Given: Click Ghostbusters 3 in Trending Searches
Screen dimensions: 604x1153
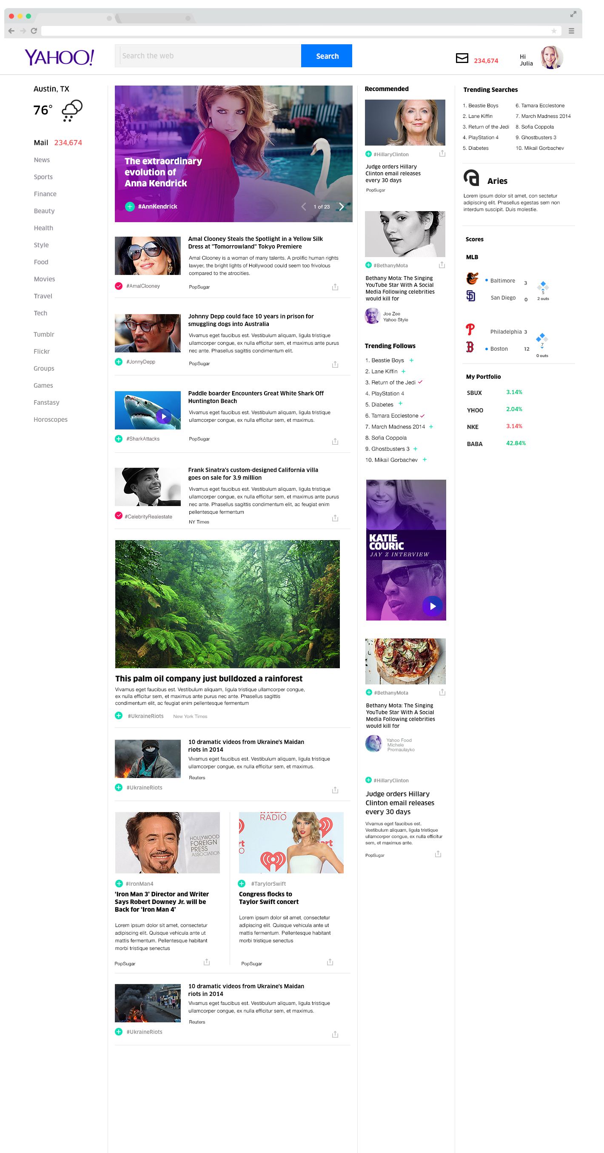Looking at the screenshot, I should [x=536, y=137].
